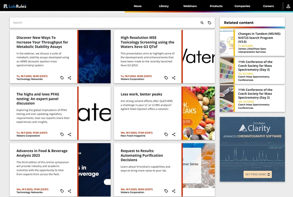Go to LabRulez home via logo
Viewport: 293px width, 197px height.
(x=15, y=6)
